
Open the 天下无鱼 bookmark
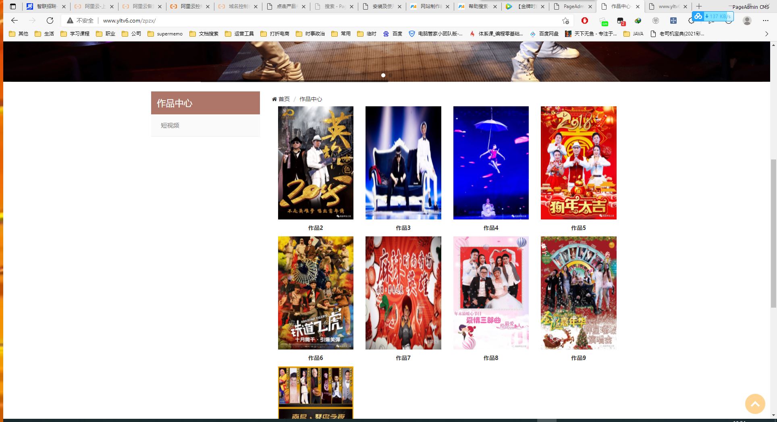[x=591, y=34]
